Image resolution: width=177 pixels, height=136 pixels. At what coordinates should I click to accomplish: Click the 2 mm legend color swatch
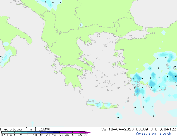coord(24,132)
